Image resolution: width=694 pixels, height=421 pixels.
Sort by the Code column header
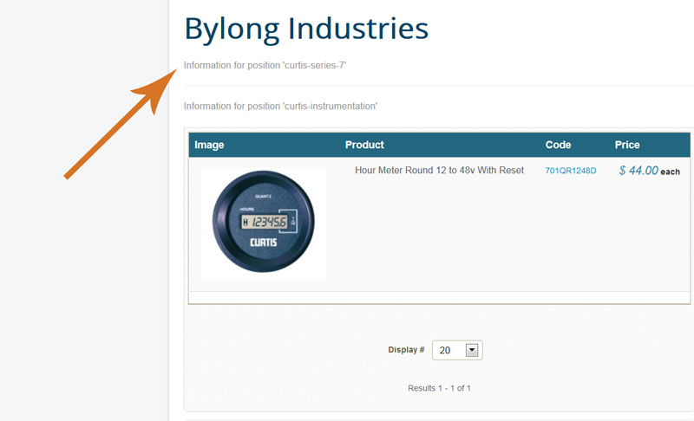point(558,145)
